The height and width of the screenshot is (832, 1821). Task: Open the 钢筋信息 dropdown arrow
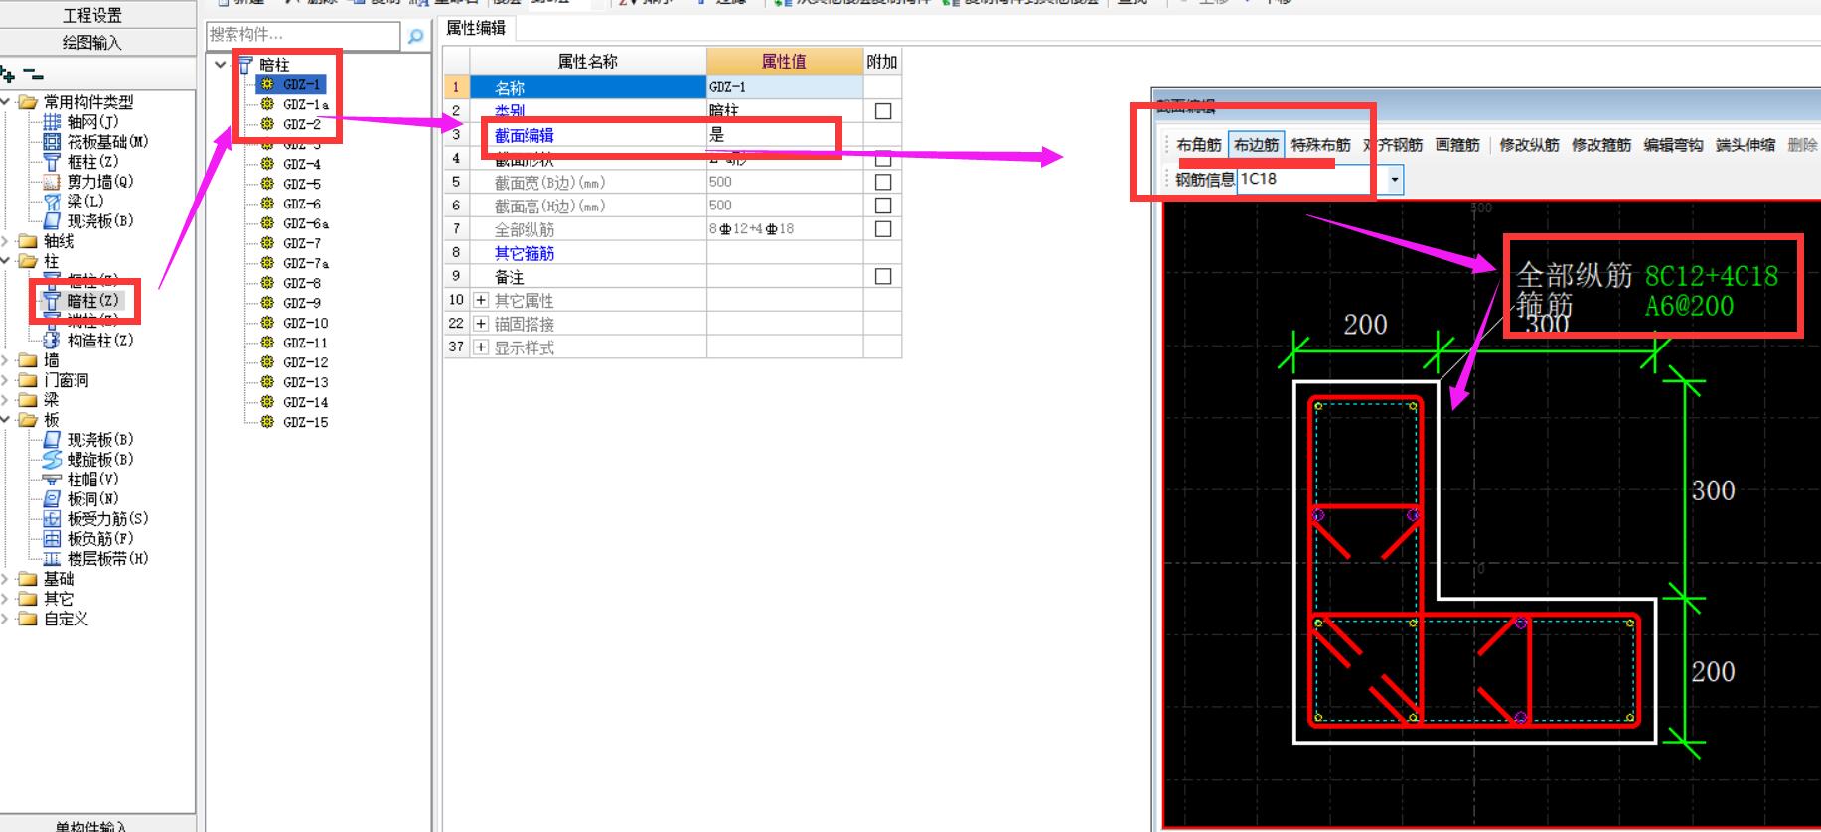tap(1395, 180)
